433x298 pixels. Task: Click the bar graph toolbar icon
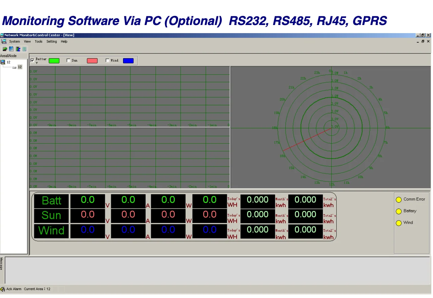[18, 49]
